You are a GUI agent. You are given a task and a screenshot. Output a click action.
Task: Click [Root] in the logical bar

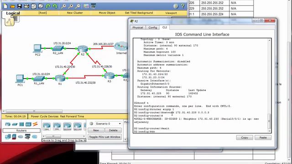[x=42, y=13]
